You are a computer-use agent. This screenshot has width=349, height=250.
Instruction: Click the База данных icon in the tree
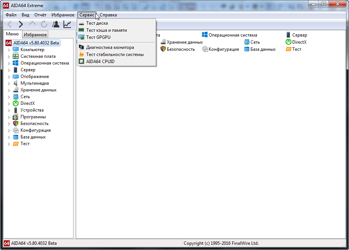[x=16, y=137]
